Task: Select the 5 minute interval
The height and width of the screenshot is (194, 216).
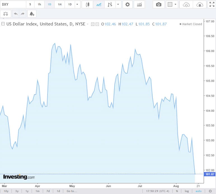Action: 30,4
